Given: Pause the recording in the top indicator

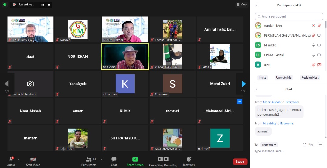Looking at the screenshot, I should click(x=43, y=5).
